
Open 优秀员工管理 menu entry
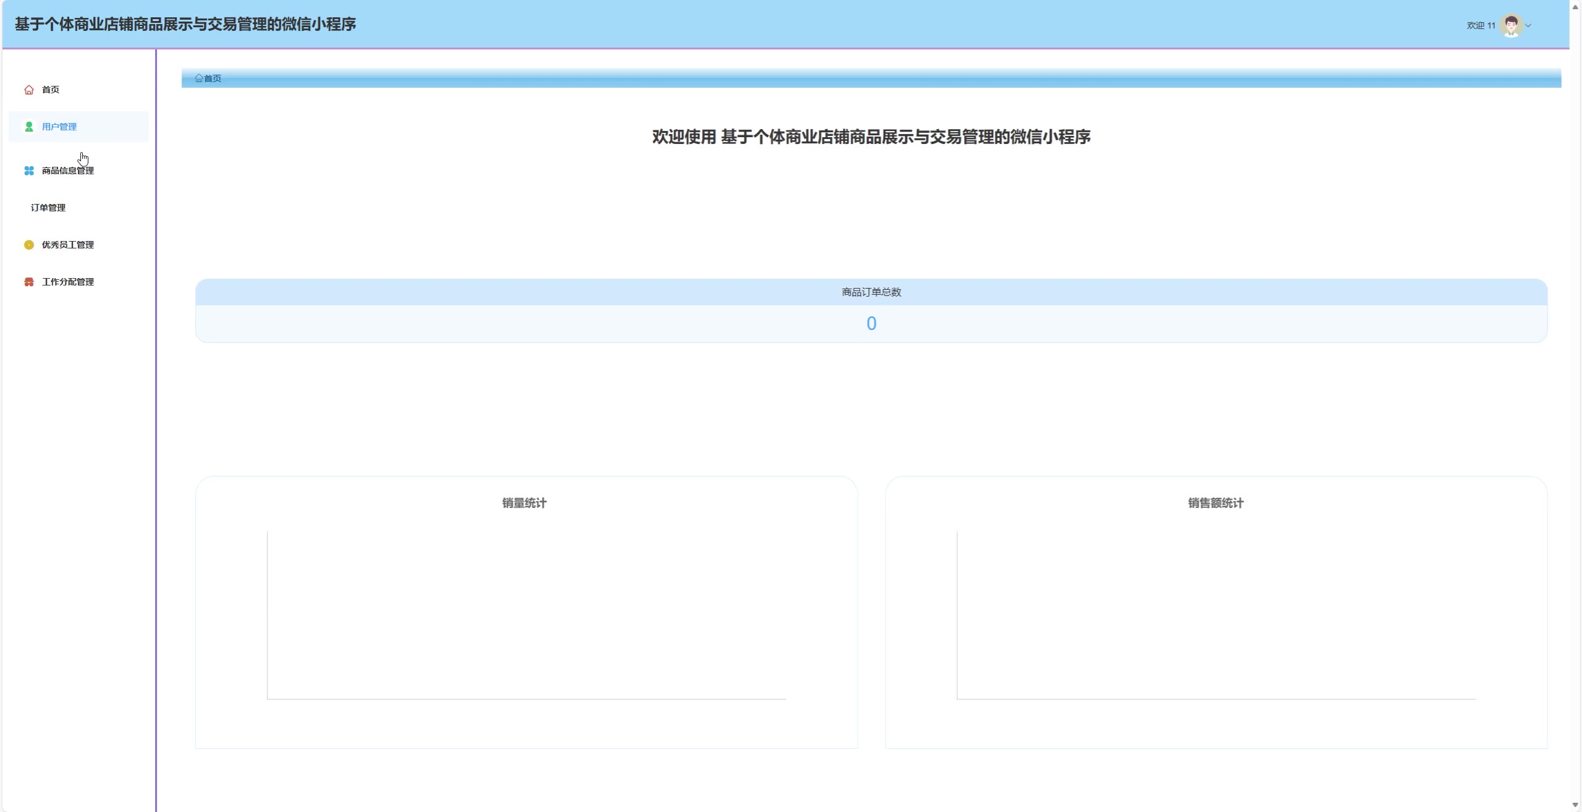point(68,245)
